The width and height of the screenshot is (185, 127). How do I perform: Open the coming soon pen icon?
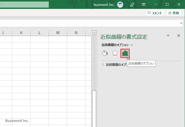(x=132, y=5)
